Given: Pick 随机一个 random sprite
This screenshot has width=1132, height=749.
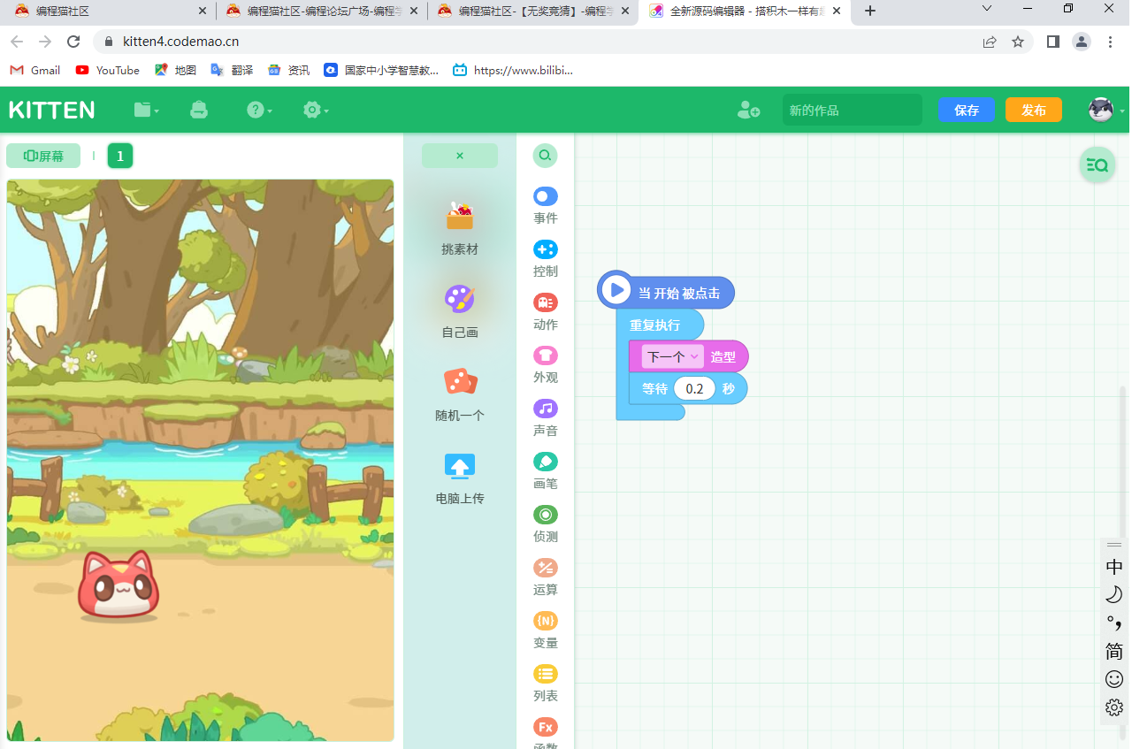Looking at the screenshot, I should coord(460,394).
